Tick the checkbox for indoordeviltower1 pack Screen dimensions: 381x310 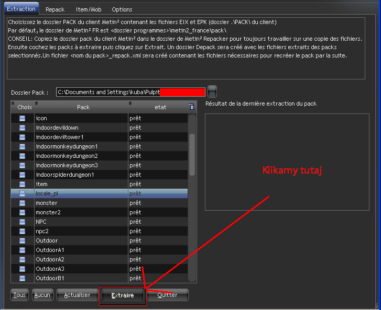click(22, 137)
